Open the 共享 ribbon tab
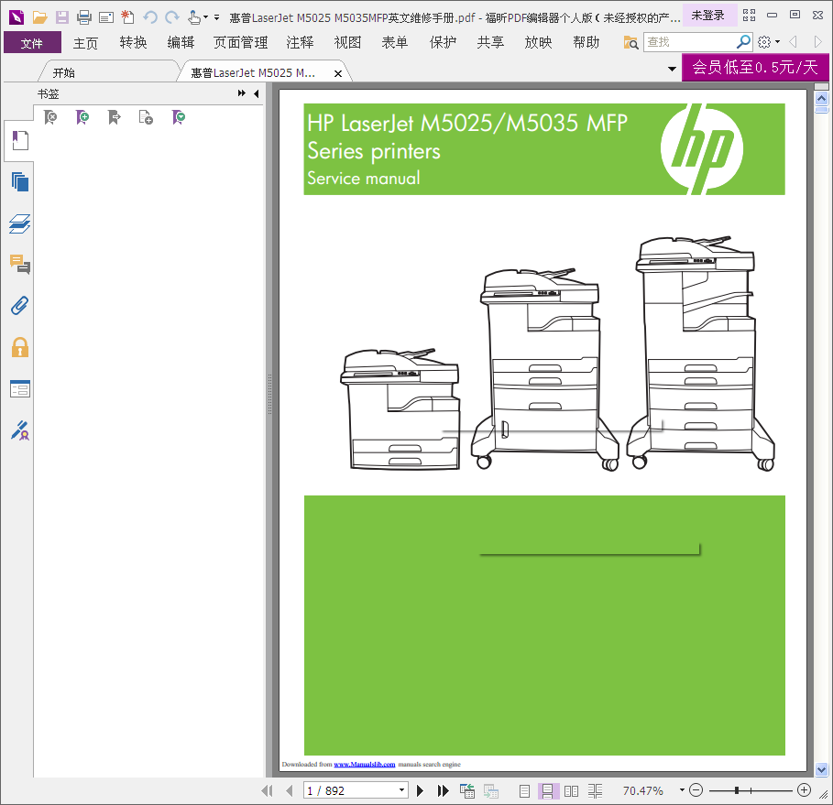This screenshot has height=805, width=833. (490, 42)
